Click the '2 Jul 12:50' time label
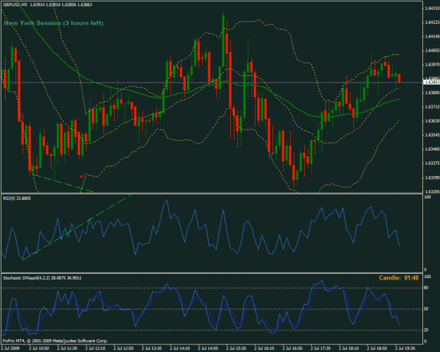The width and height of the screenshot is (440, 352). click(x=123, y=348)
